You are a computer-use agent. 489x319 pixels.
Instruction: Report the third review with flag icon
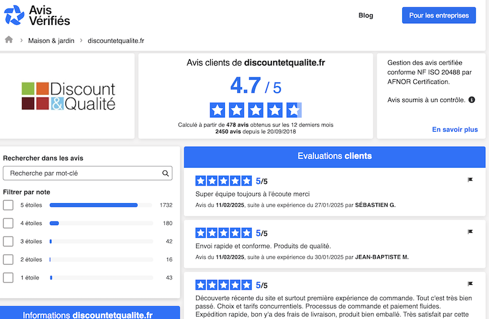coord(470,284)
